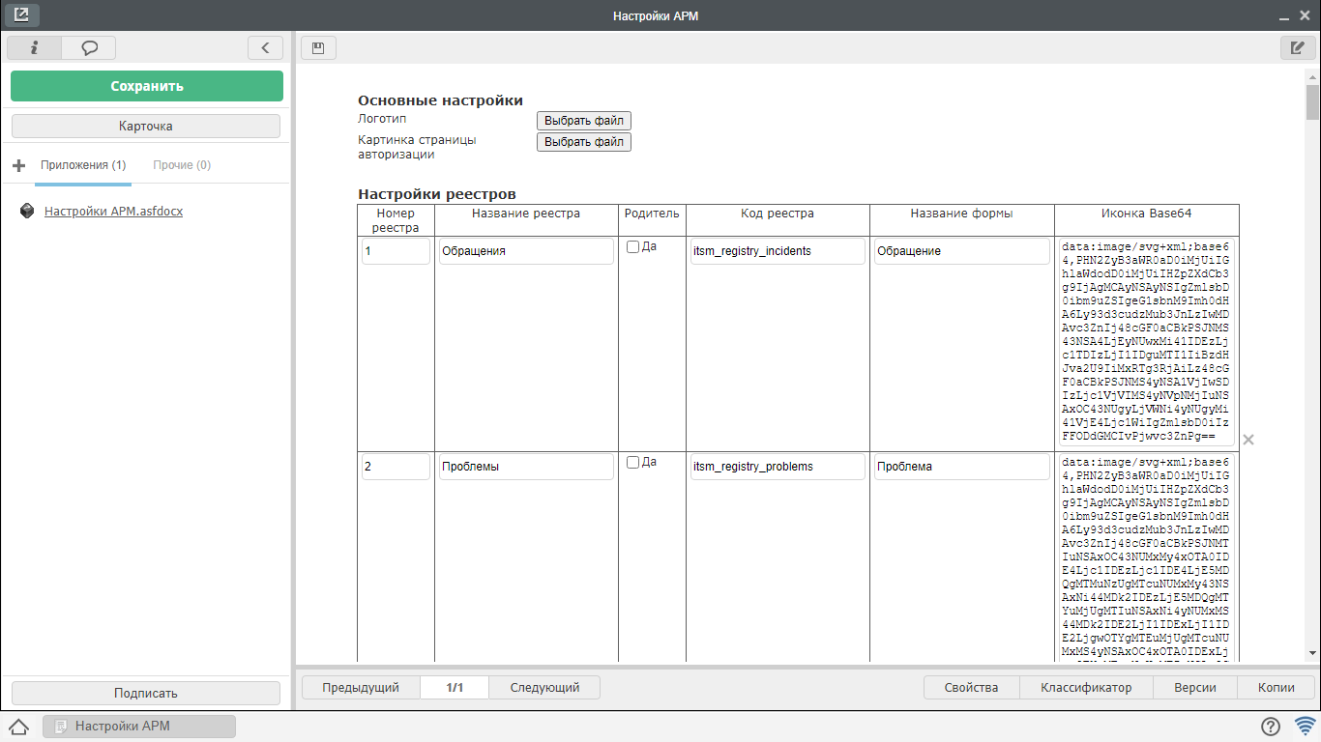Click the Основные настройки heading
1321x742 pixels.
point(440,100)
